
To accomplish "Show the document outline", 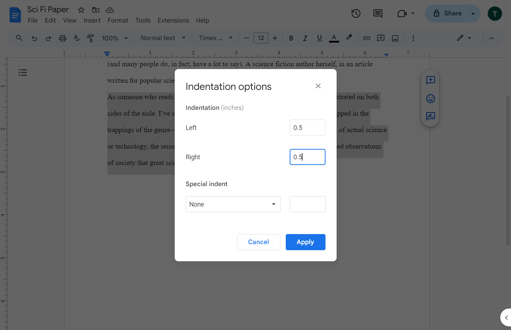I will tap(23, 73).
